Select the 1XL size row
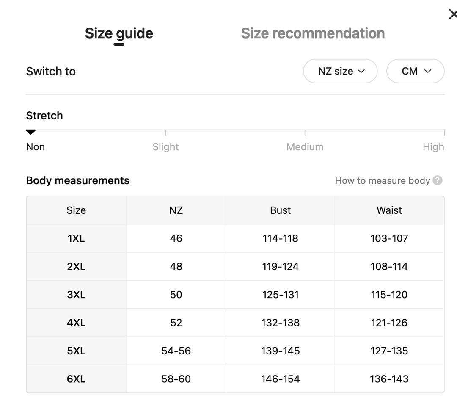 76,238
